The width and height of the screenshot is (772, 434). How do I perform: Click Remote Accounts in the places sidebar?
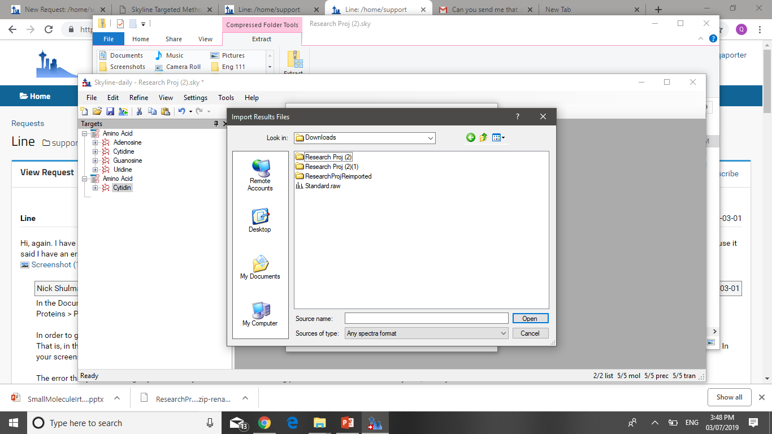[x=260, y=175]
